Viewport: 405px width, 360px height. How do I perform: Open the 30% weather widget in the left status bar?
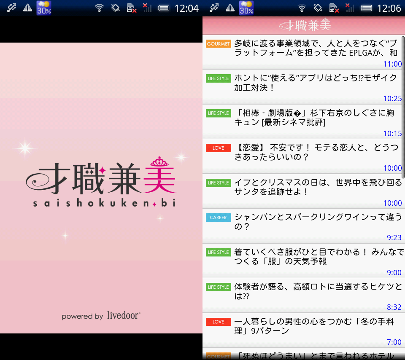click(43, 8)
